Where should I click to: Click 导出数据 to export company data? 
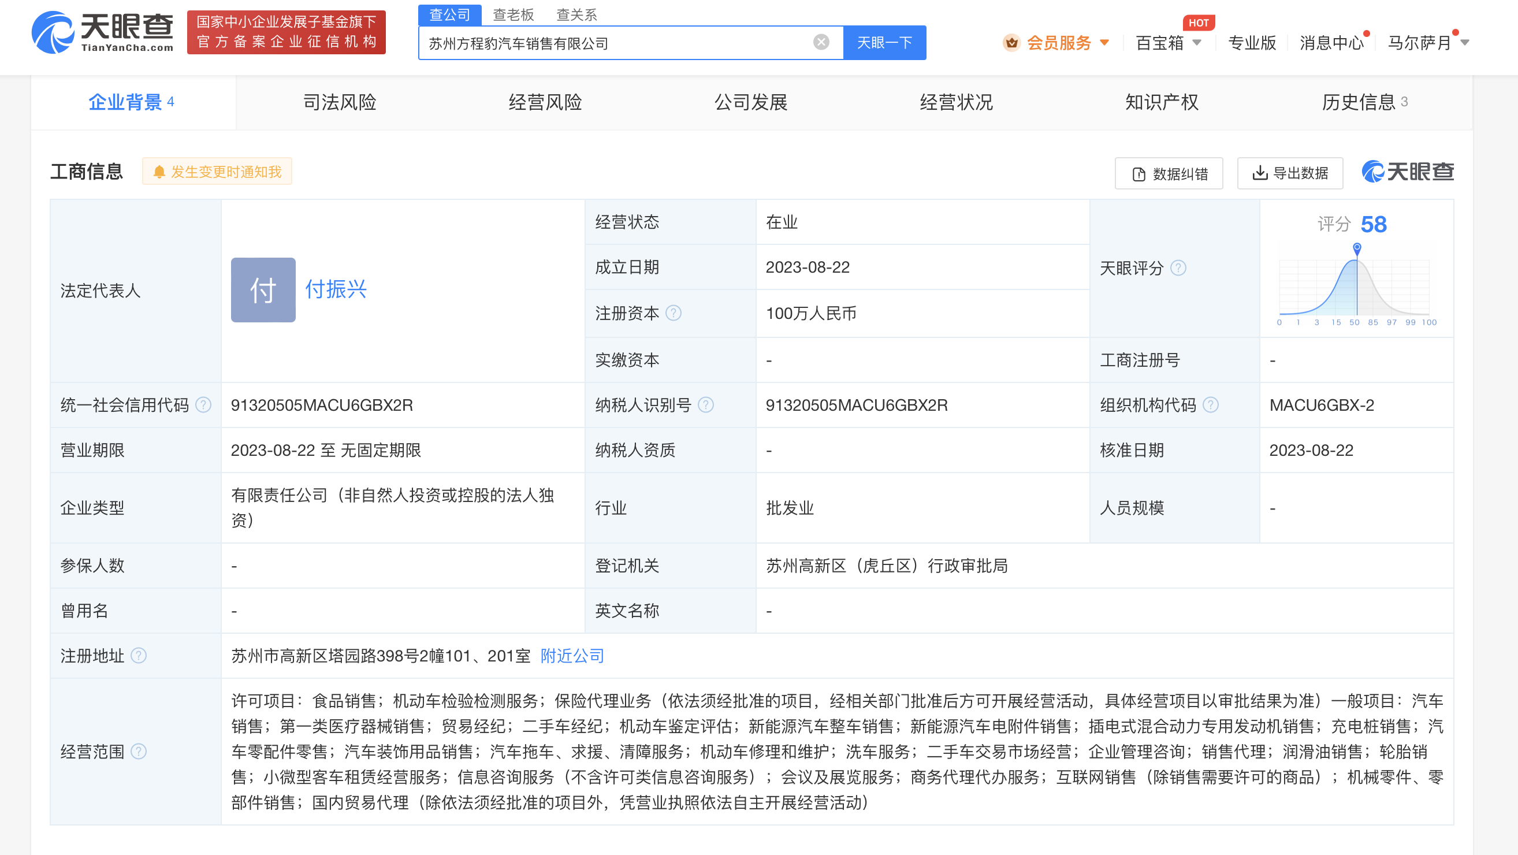coord(1289,174)
